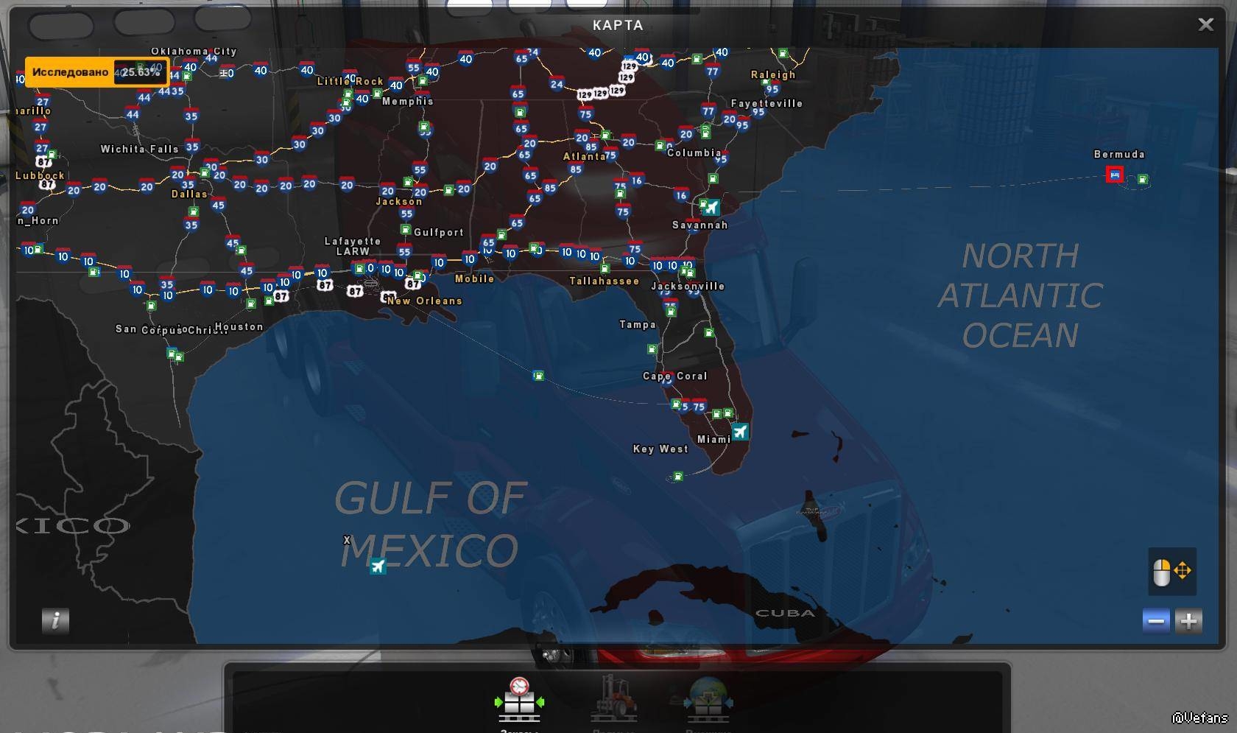The height and width of the screenshot is (733, 1237).
Task: Select the Savannah city label
Action: [699, 225]
